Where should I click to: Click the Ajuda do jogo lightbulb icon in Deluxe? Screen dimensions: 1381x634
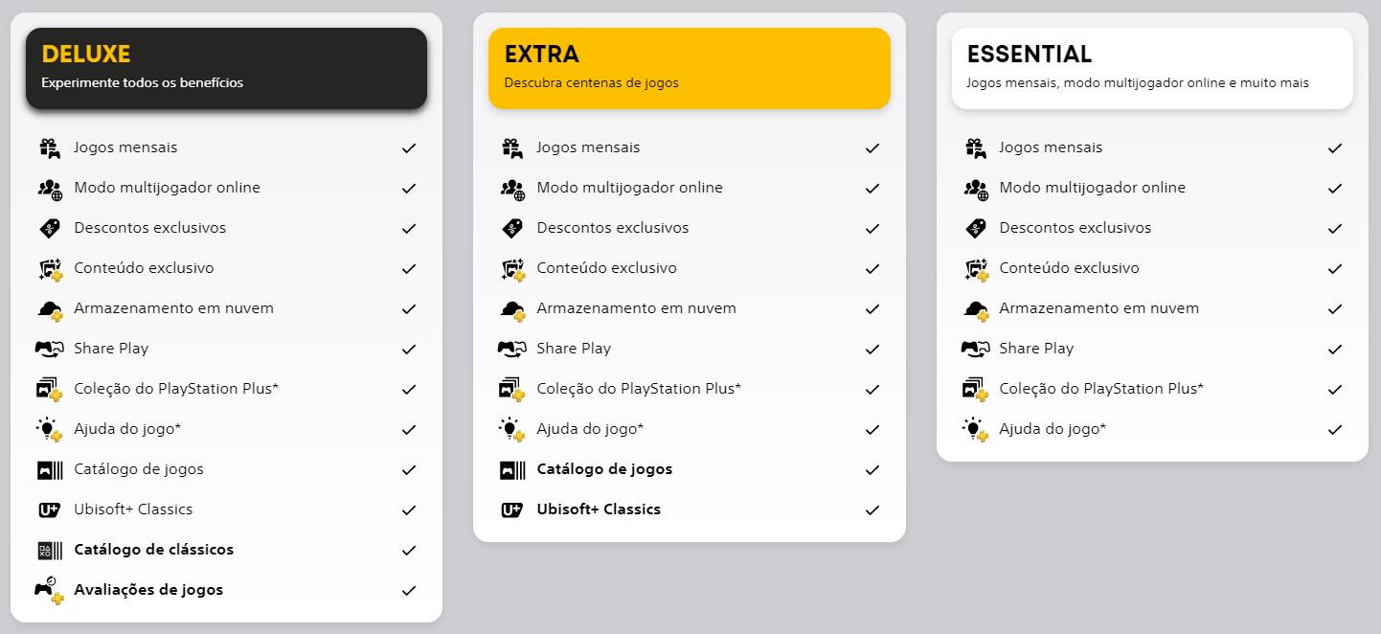point(50,430)
